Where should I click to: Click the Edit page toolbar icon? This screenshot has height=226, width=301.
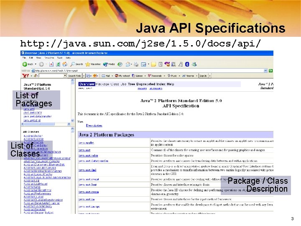point(143,64)
